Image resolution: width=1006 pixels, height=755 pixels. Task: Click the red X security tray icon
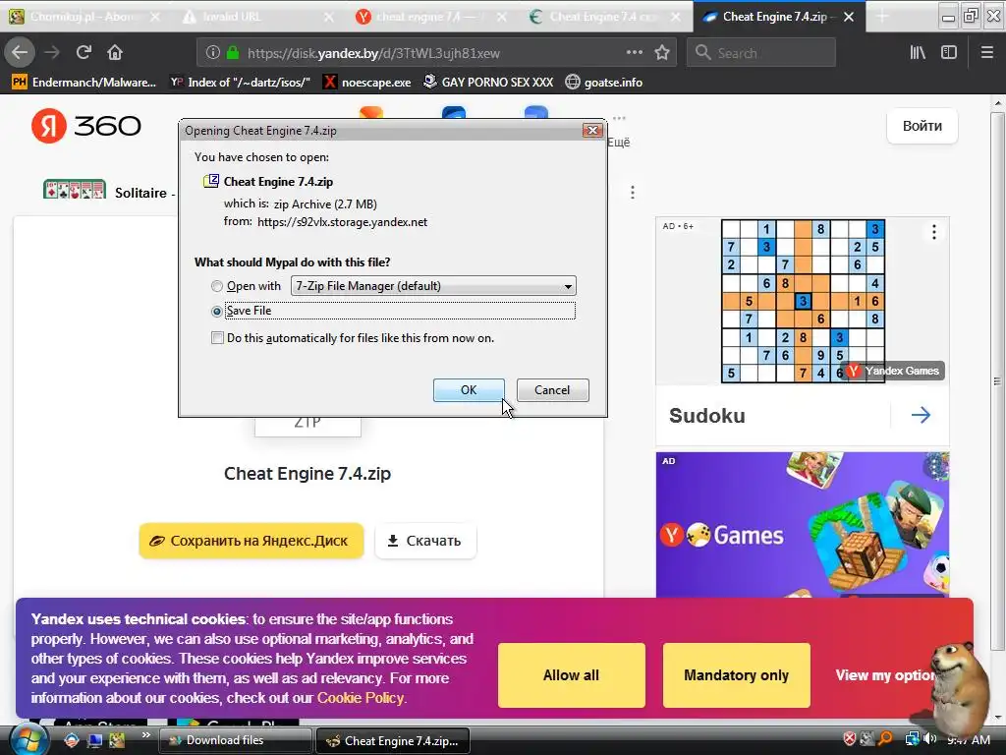(x=850, y=739)
